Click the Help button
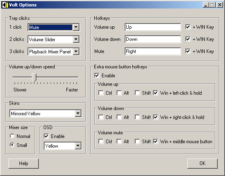Screen dimensions: 225x176 (24, 163)
